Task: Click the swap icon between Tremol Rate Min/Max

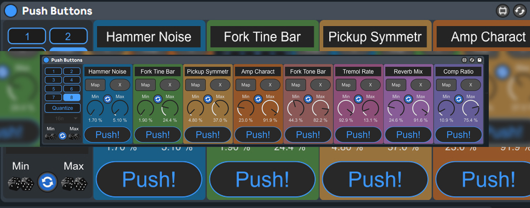Action: (x=358, y=99)
